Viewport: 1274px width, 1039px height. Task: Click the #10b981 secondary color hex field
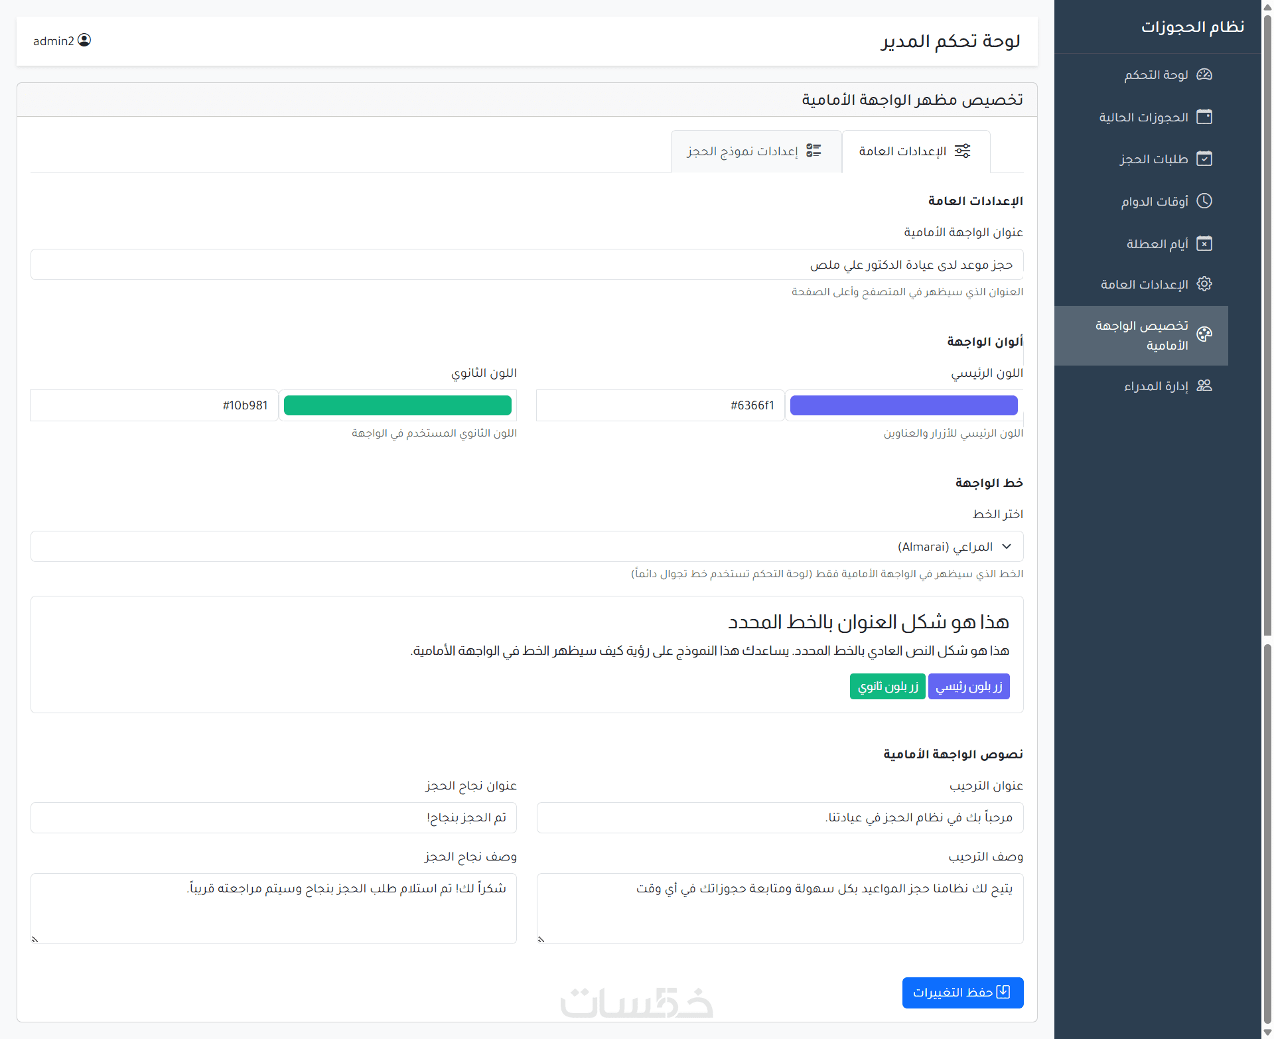pyautogui.click(x=154, y=405)
